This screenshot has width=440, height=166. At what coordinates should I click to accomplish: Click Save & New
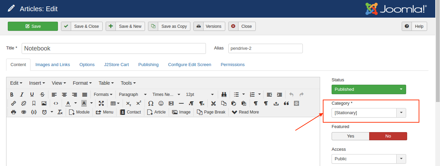click(x=125, y=26)
